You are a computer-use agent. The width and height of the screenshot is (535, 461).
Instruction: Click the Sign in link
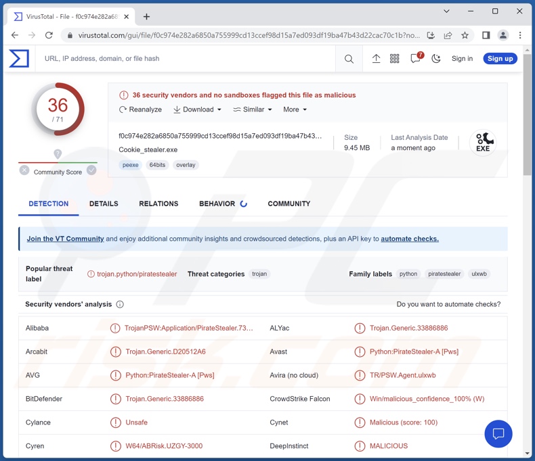coord(462,59)
